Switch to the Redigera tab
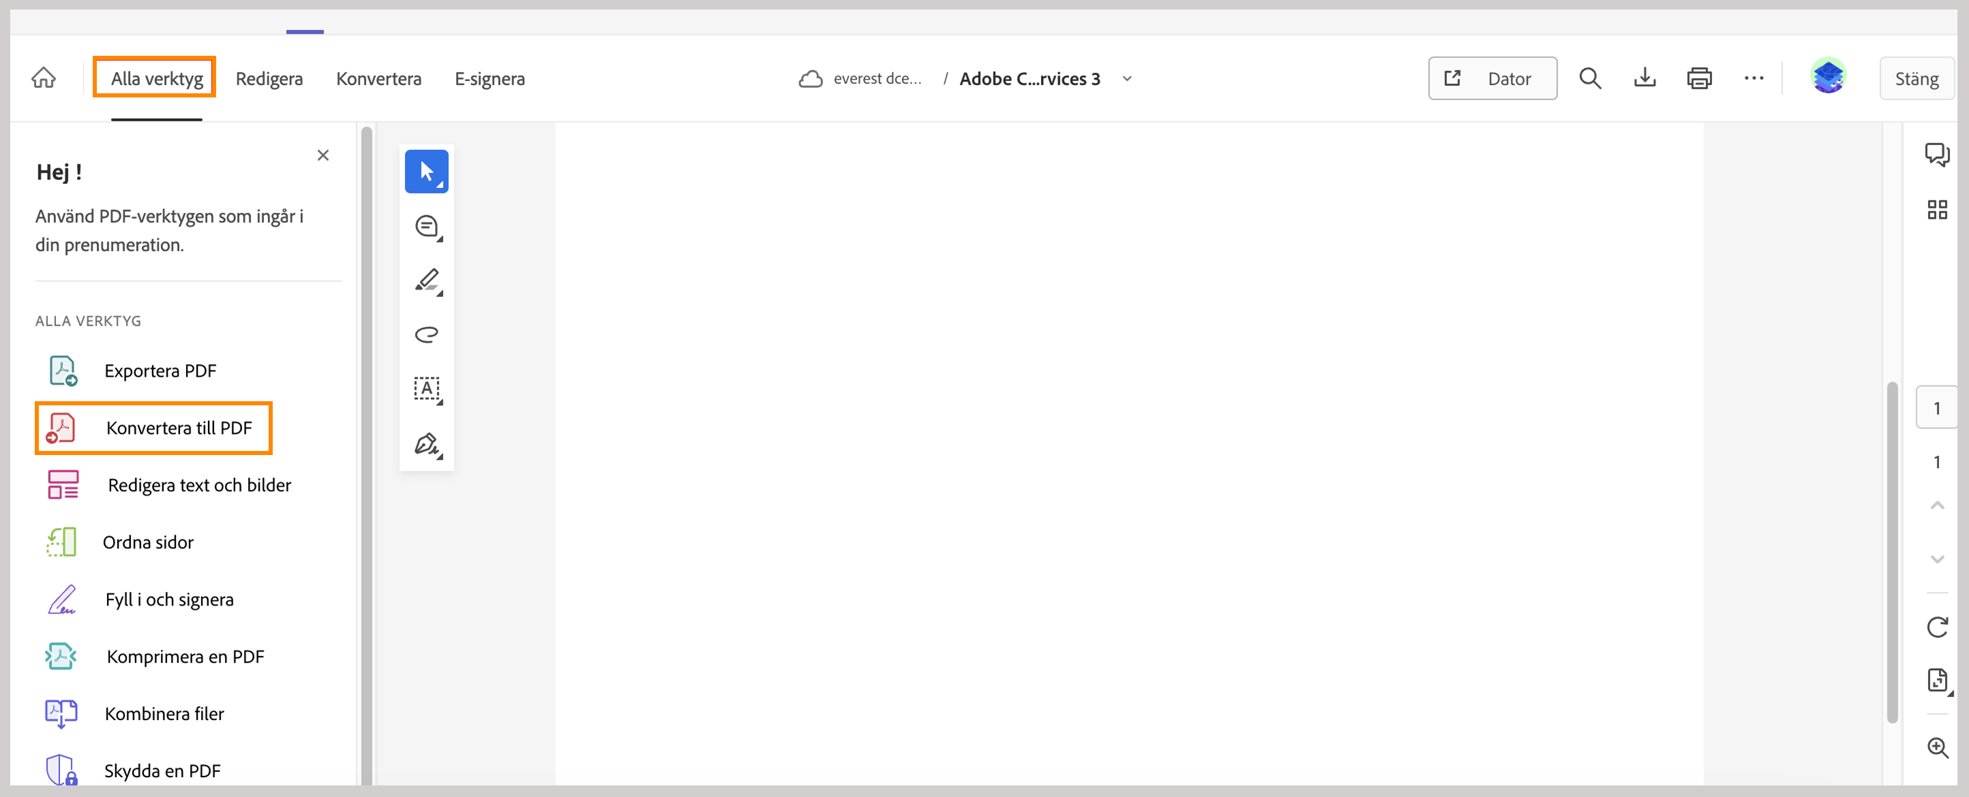The image size is (1969, 797). [269, 78]
